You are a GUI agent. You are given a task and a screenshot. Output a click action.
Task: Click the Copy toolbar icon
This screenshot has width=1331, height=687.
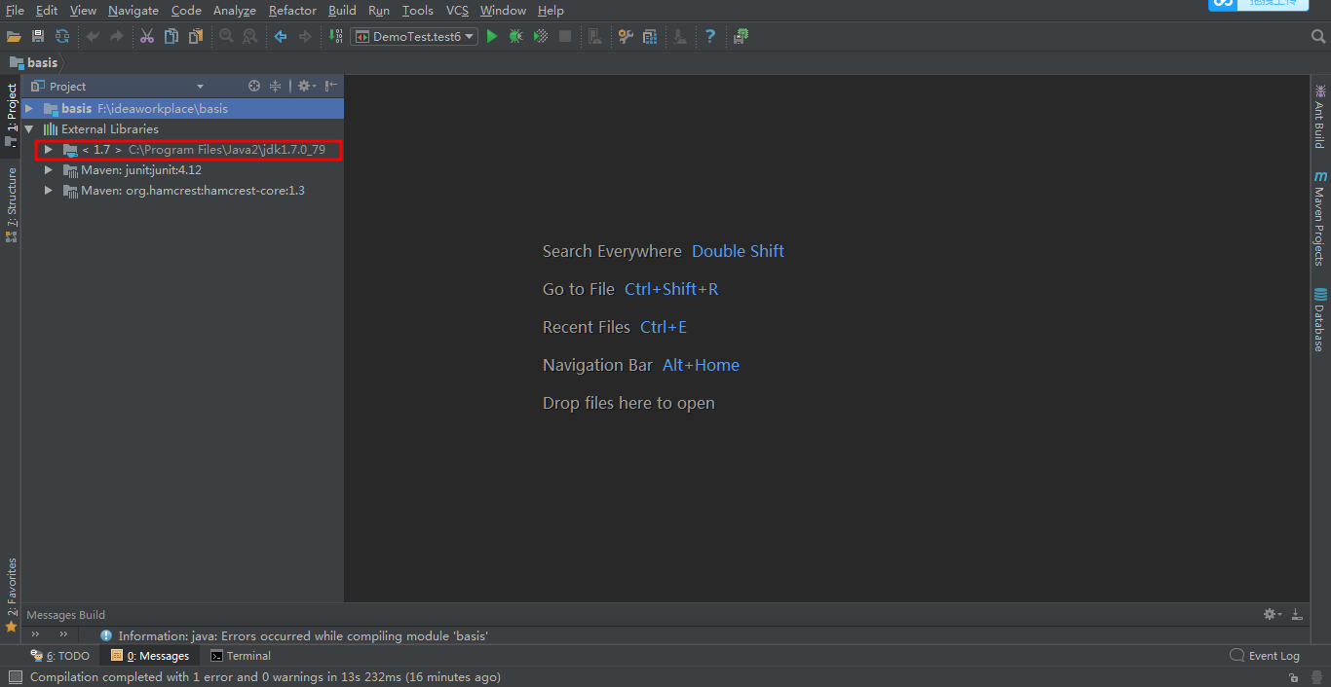(171, 36)
